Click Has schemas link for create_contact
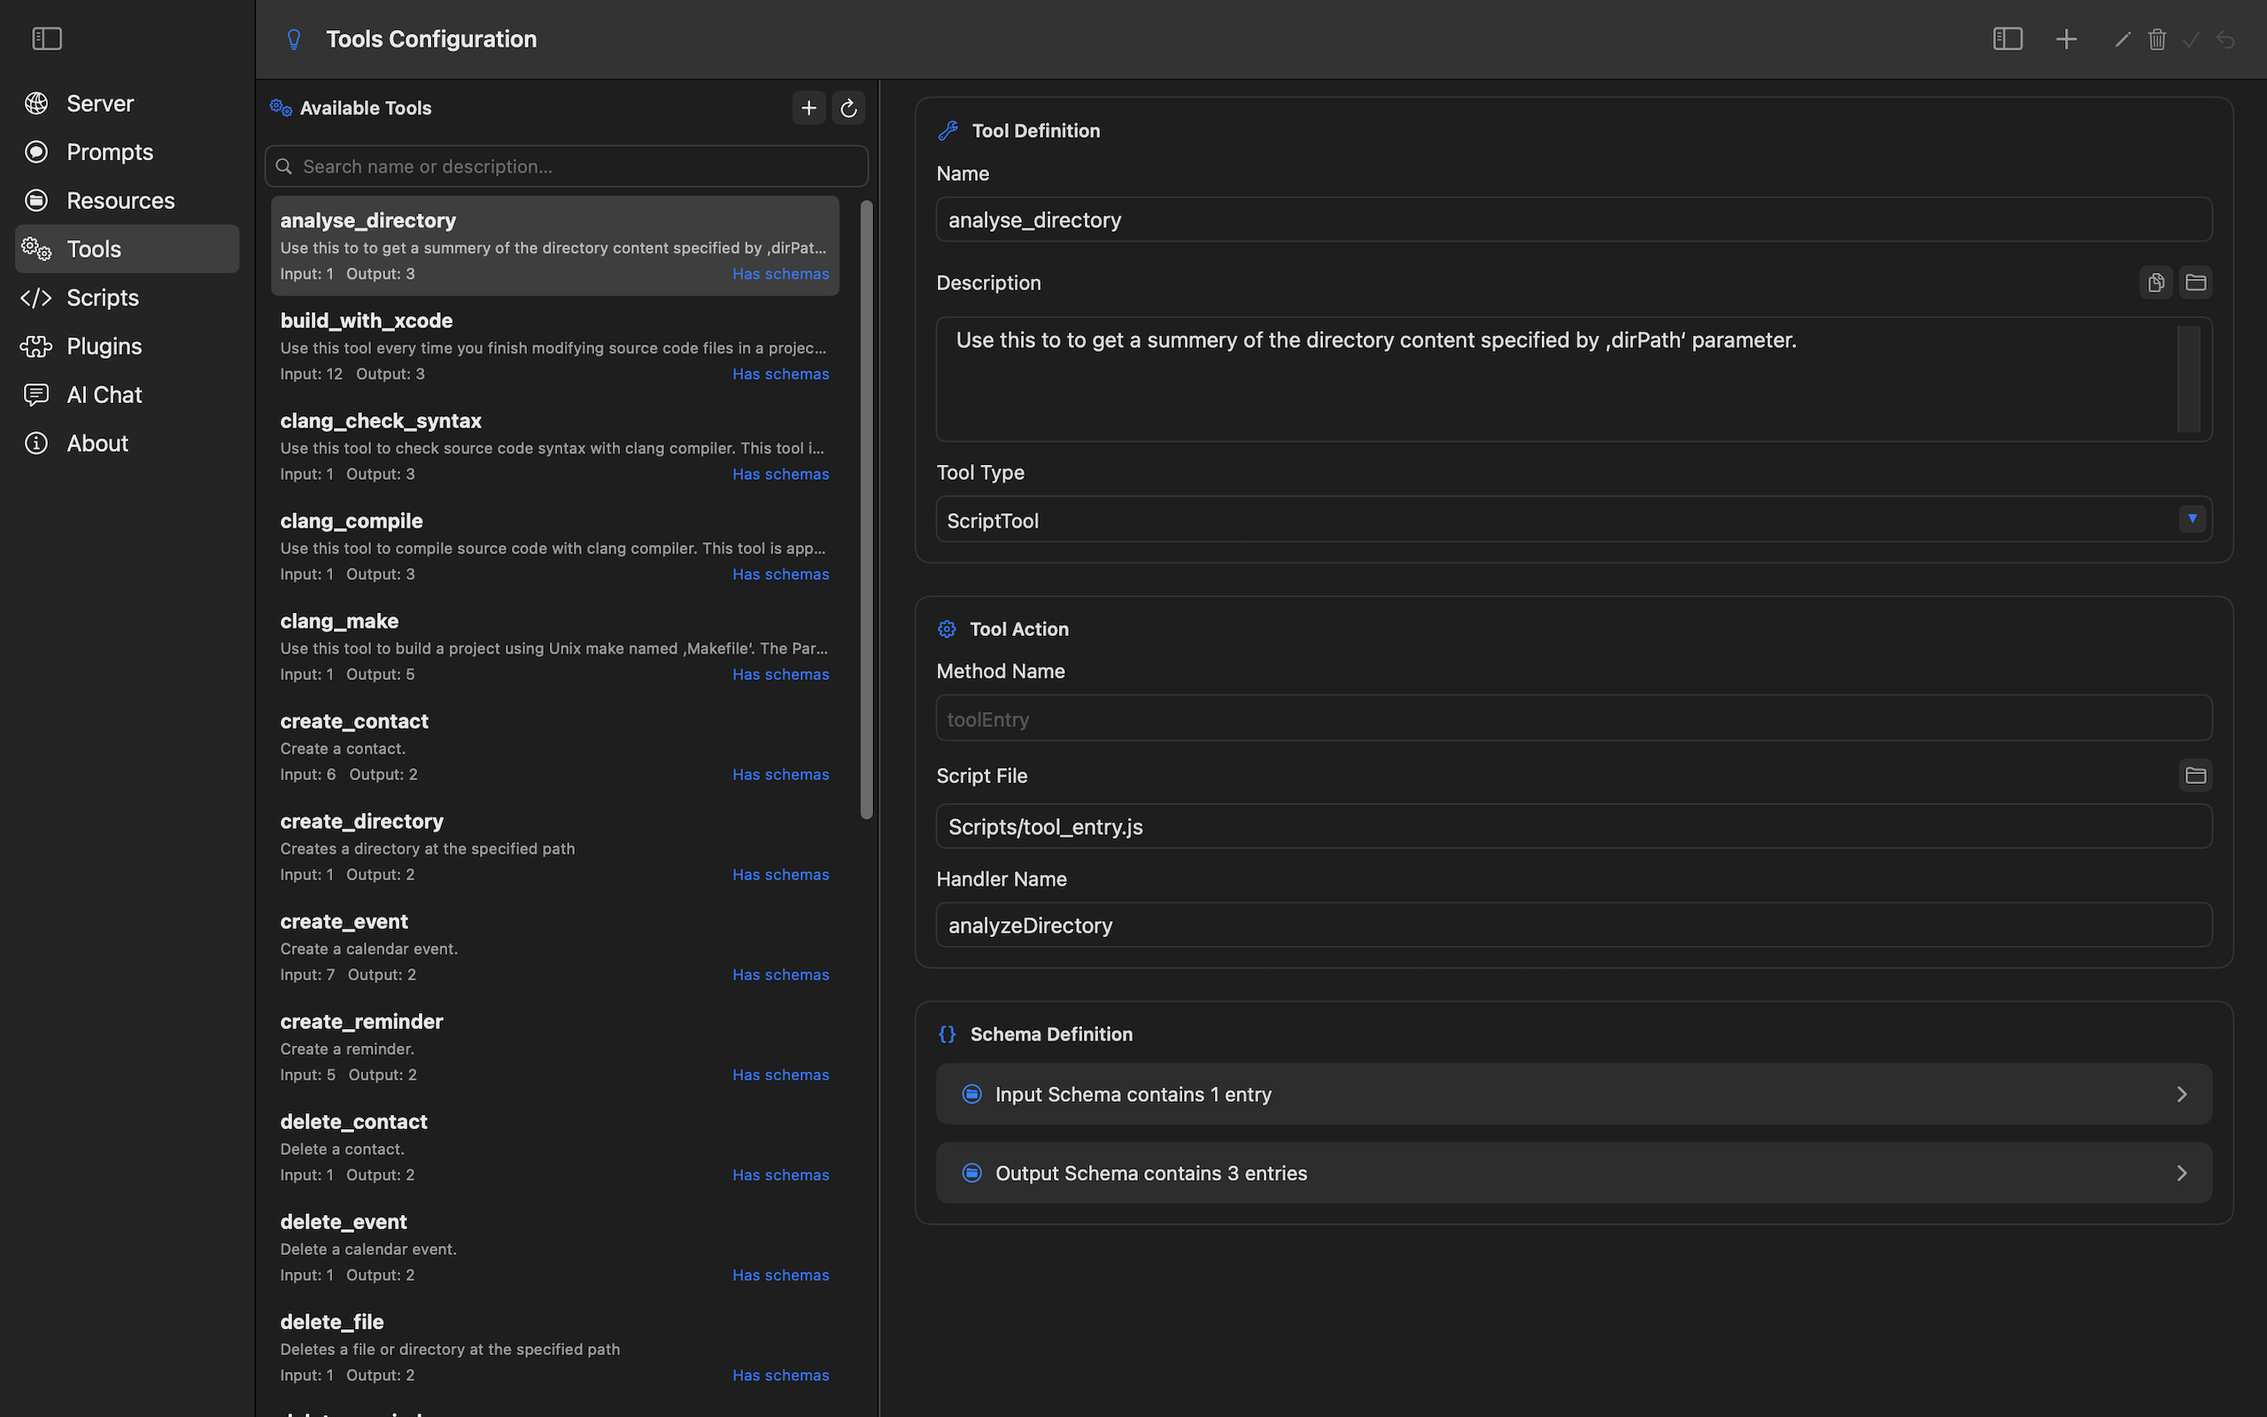 [780, 775]
